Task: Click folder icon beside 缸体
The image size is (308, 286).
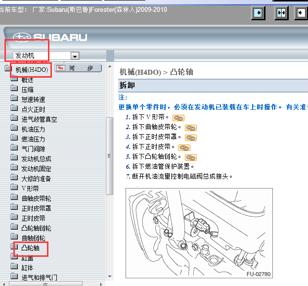Action: coord(14,266)
